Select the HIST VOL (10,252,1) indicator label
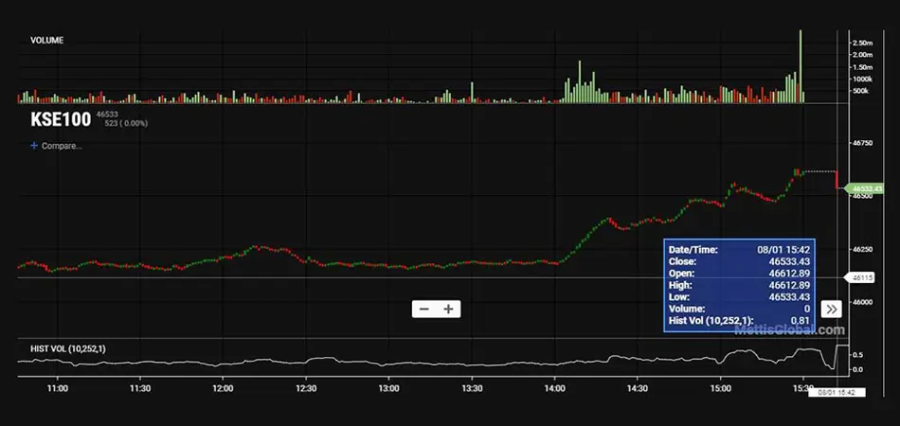 (68, 349)
